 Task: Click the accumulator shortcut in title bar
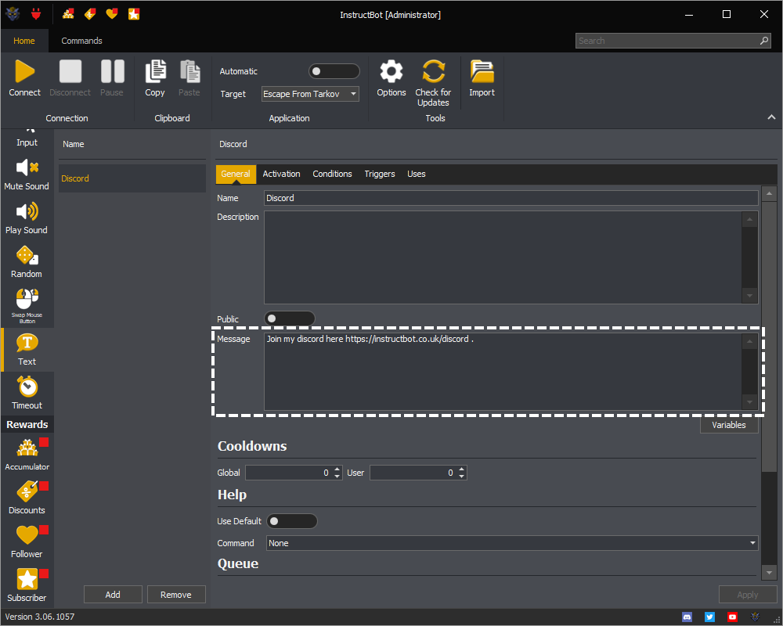pos(68,14)
